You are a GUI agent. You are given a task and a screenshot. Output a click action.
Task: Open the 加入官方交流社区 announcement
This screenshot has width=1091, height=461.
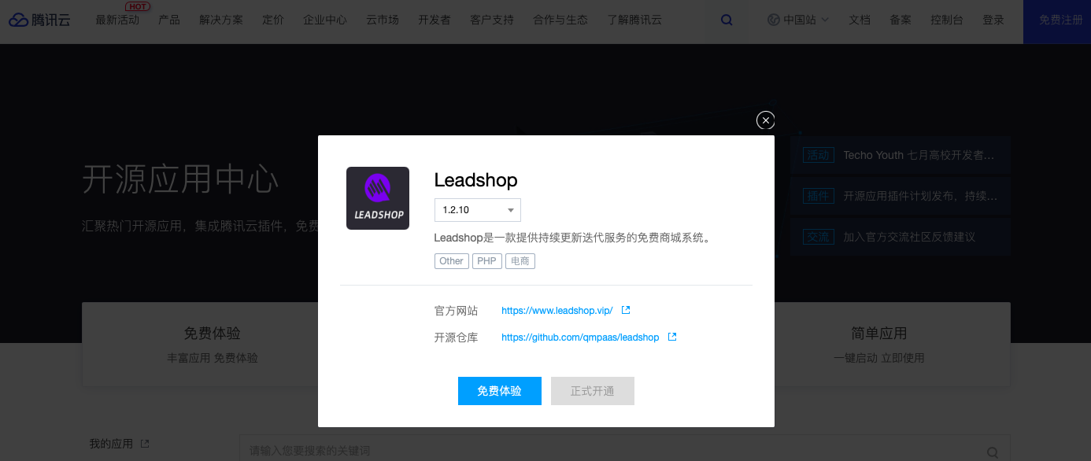click(901, 236)
